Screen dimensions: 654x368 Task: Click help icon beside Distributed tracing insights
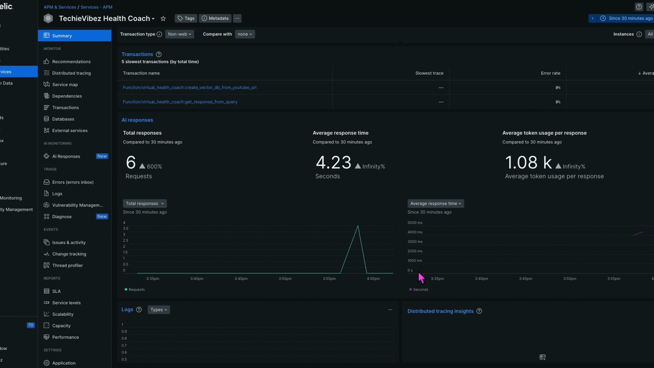point(479,311)
